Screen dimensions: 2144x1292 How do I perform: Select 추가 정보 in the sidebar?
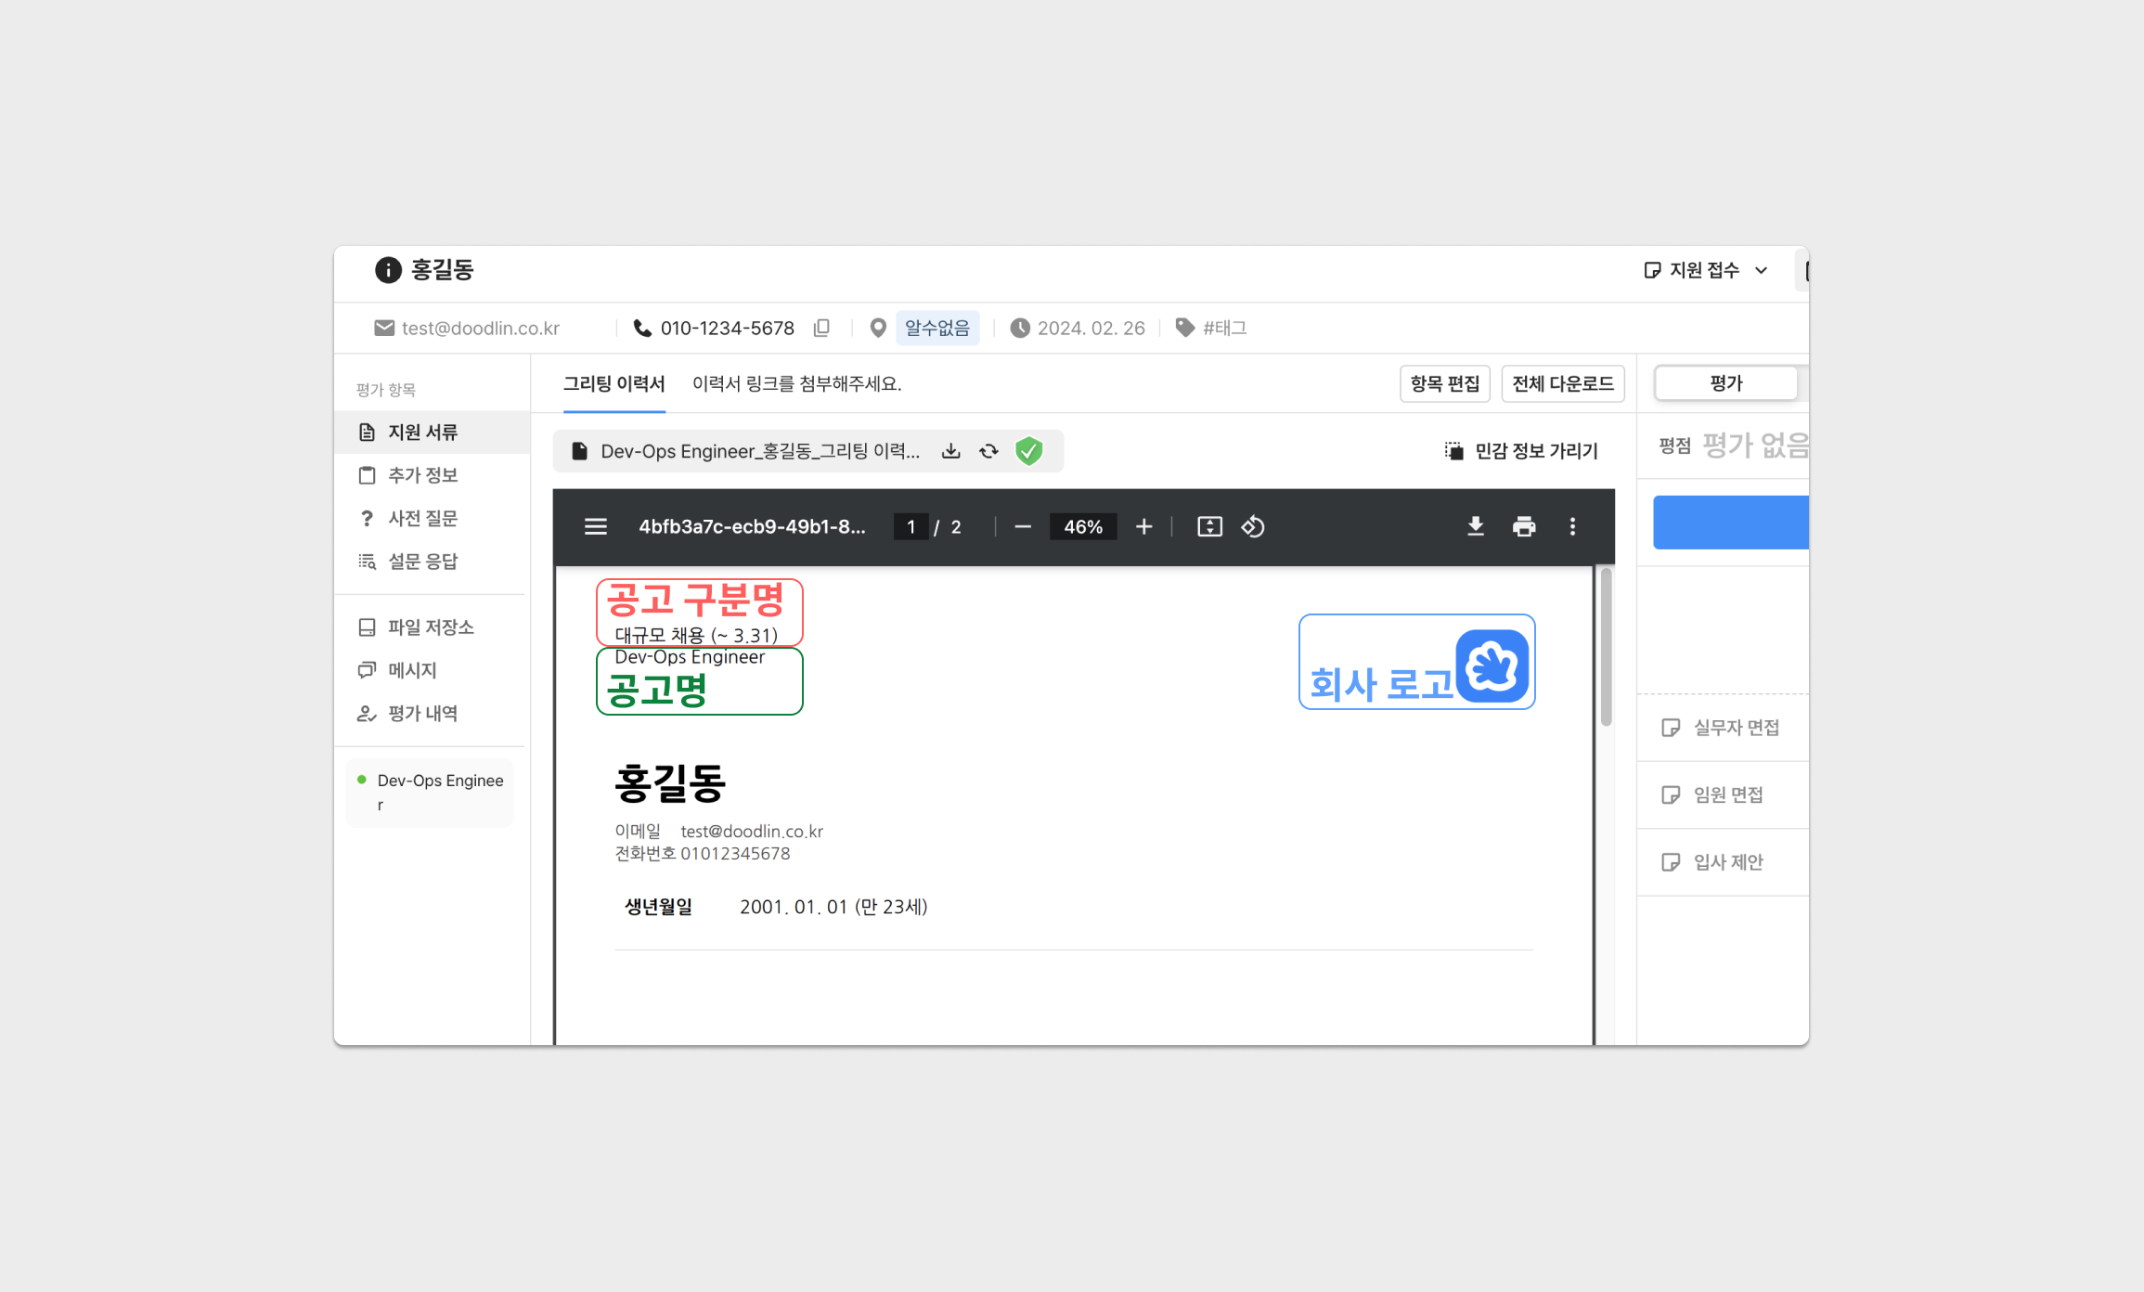[x=422, y=475]
